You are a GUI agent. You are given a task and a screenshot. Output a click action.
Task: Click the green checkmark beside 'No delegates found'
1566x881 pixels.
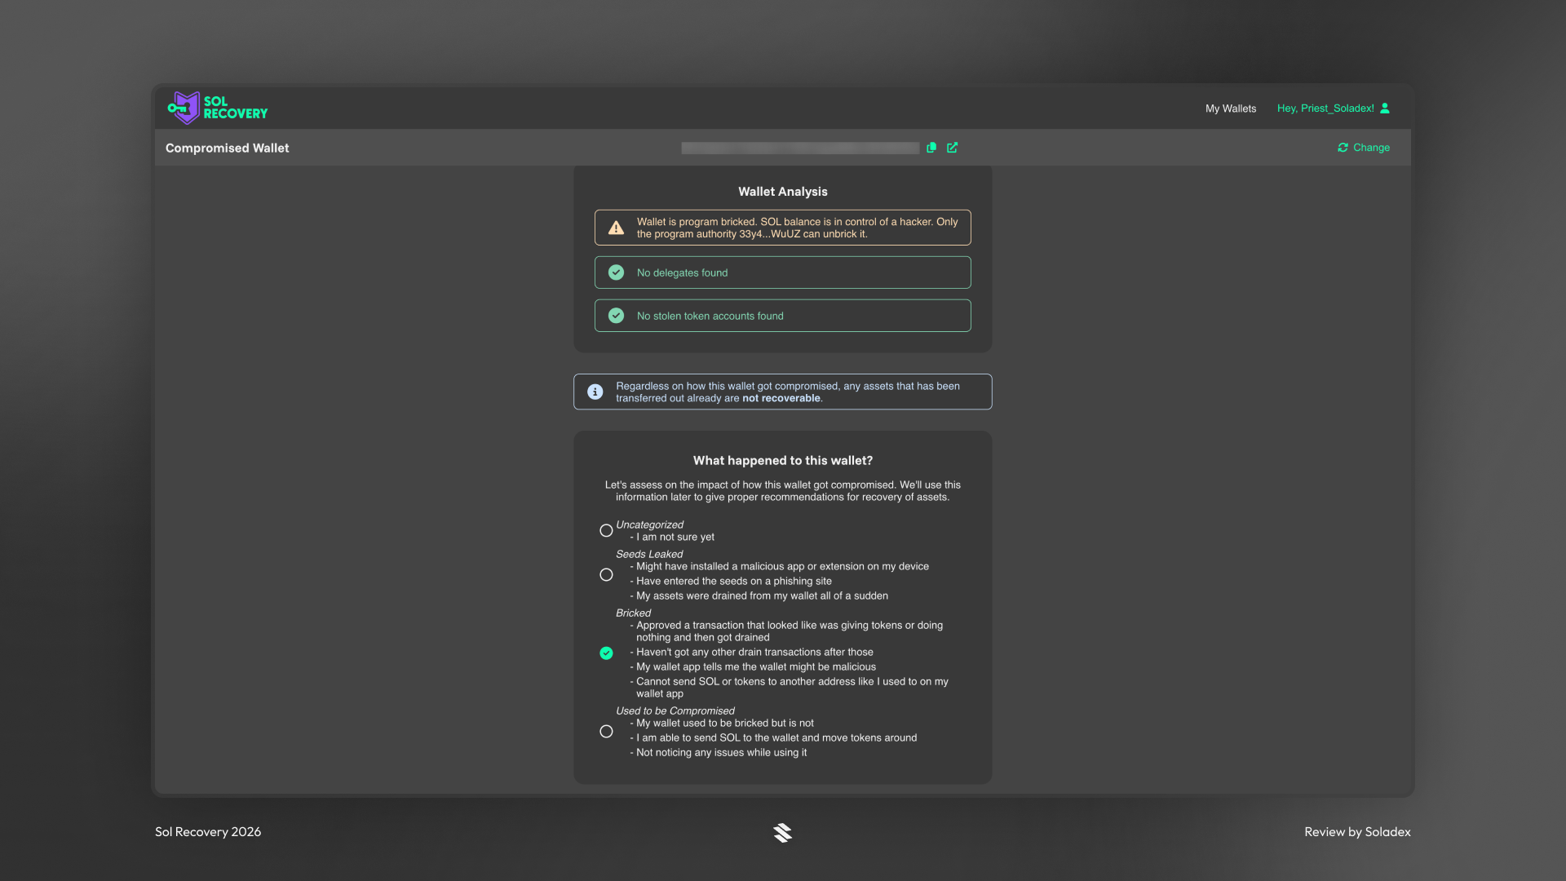(x=616, y=272)
